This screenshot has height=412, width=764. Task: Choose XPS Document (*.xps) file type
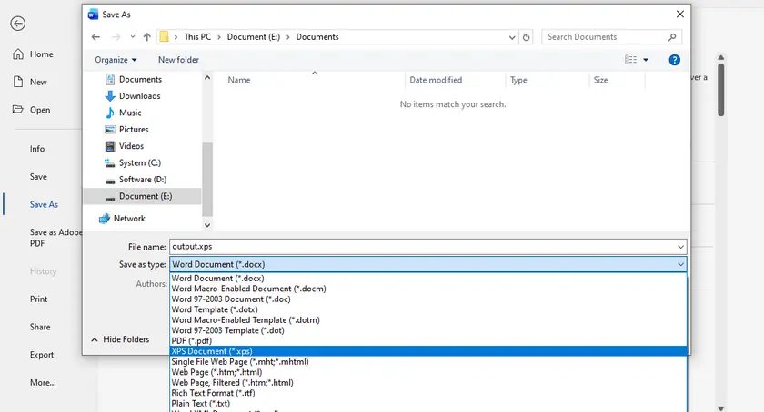[x=428, y=351]
